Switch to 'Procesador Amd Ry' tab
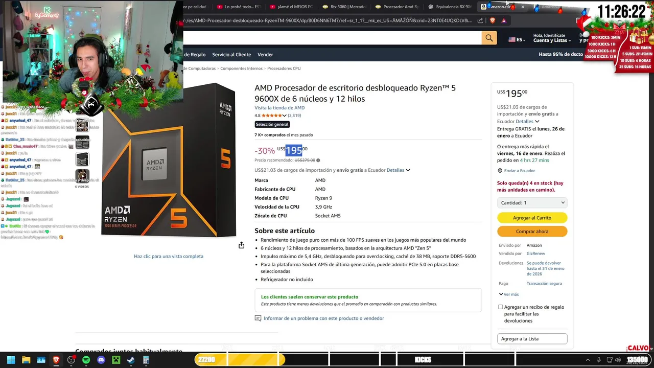 click(x=398, y=7)
